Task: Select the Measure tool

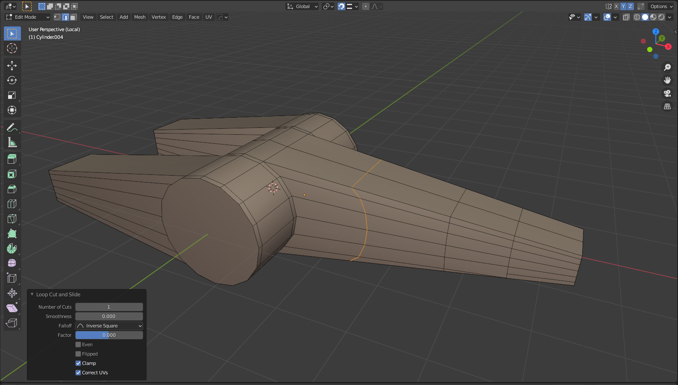Action: pyautogui.click(x=12, y=142)
